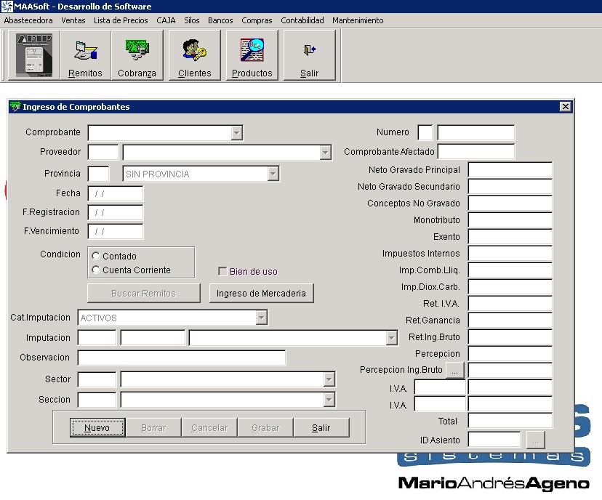This screenshot has height=500, width=602.
Task: Click into the Observacion text field
Action: pyautogui.click(x=181, y=358)
